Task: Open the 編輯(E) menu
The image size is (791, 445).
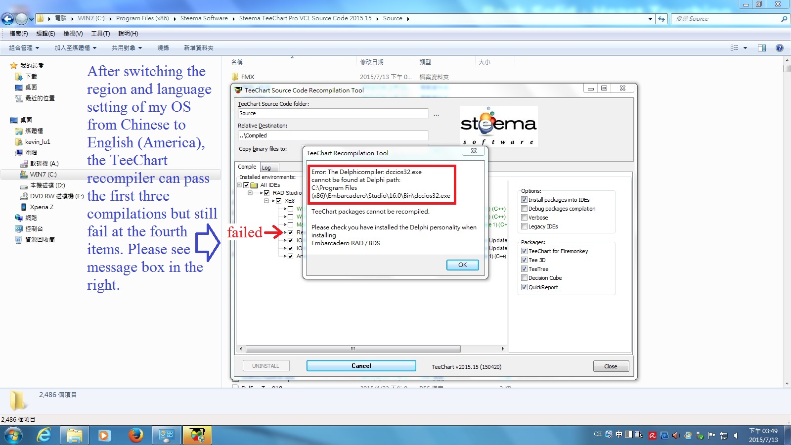Action: (45, 34)
